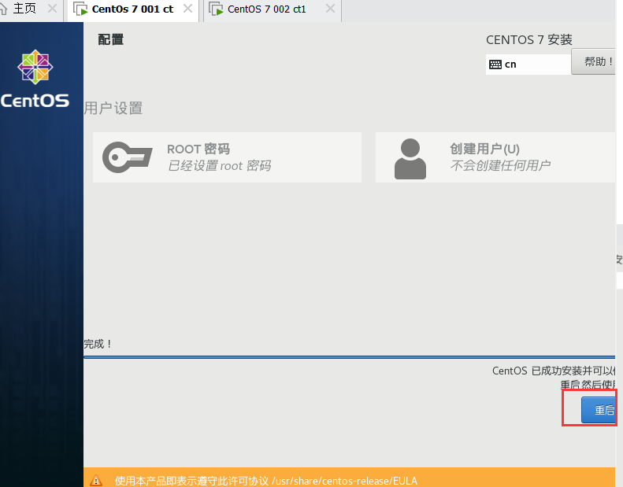Click the CentOS 已成功安装 message

pyautogui.click(x=554, y=371)
